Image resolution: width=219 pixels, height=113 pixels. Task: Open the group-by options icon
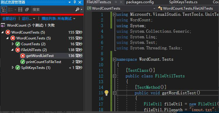coord(11,10)
